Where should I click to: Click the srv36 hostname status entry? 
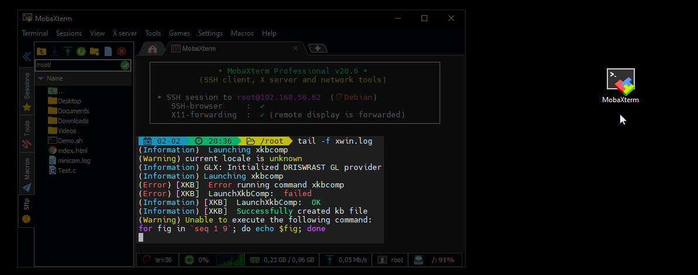click(158, 260)
